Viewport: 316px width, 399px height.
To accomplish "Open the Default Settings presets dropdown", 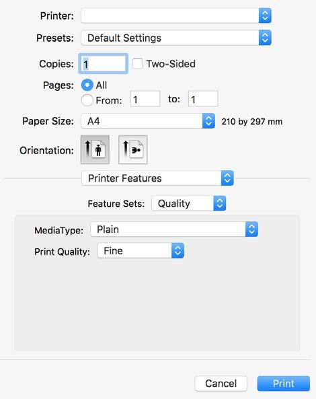I will pos(176,38).
